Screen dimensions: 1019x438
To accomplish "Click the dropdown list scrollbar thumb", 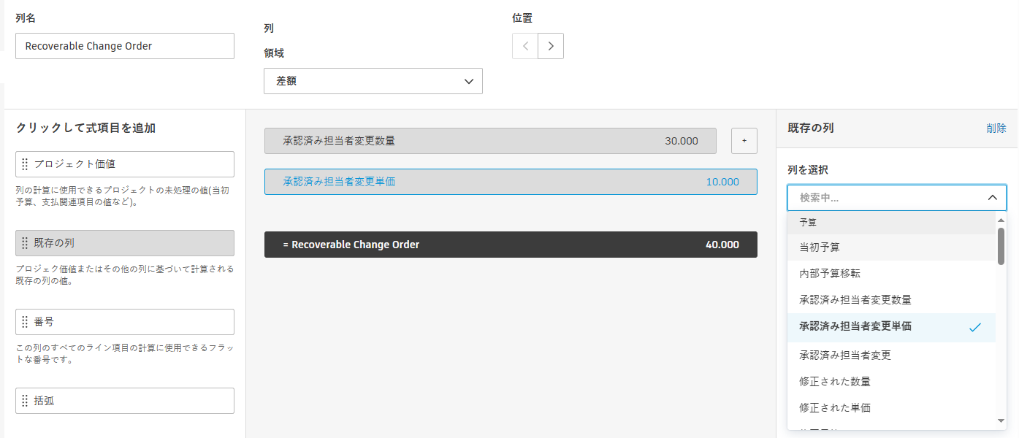I will pos(1001,246).
